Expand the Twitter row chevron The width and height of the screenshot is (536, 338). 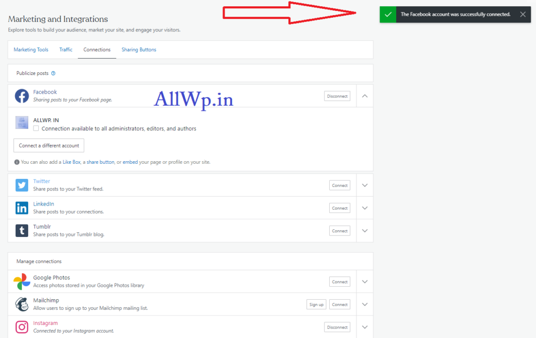click(x=365, y=185)
